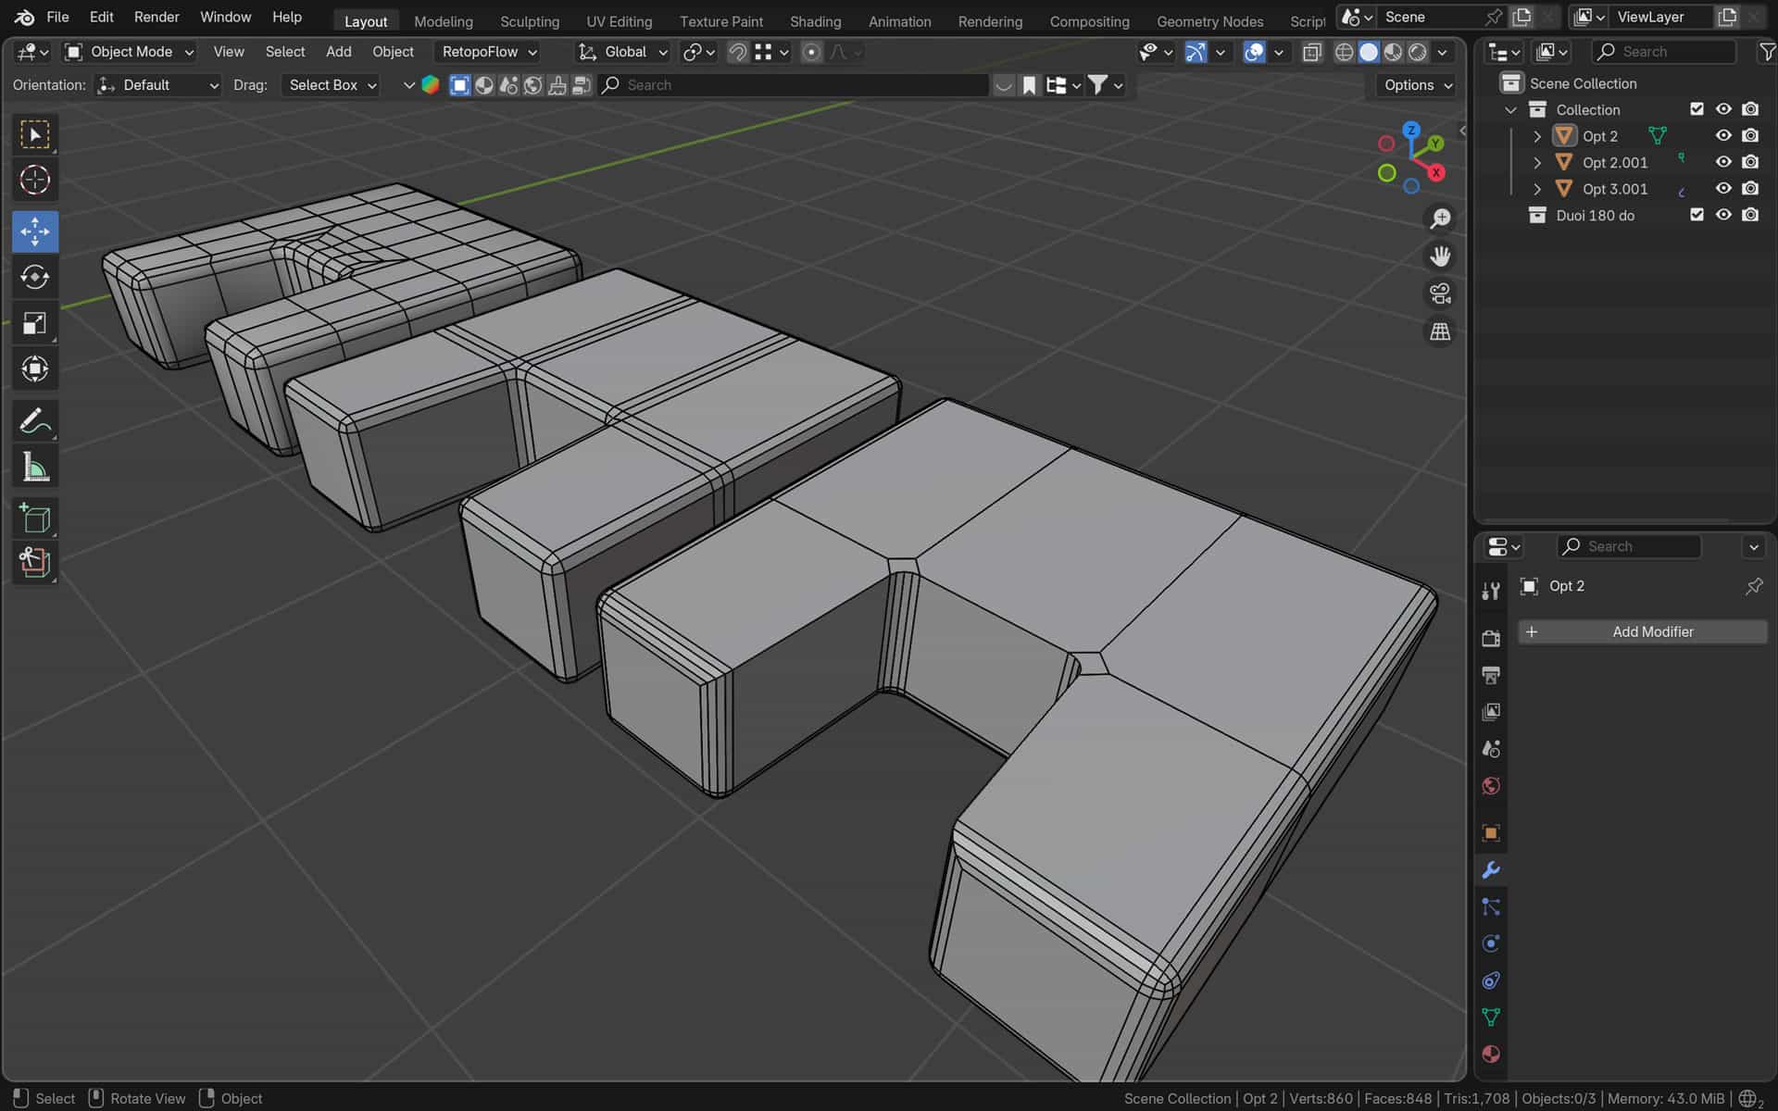Switch to the Sculpting workspace tab

529,21
